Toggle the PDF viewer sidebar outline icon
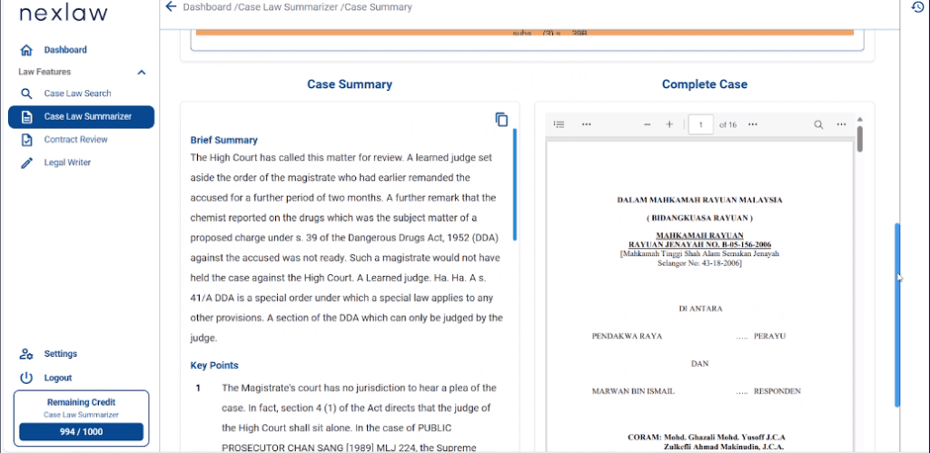Image resolution: width=930 pixels, height=453 pixels. 559,124
